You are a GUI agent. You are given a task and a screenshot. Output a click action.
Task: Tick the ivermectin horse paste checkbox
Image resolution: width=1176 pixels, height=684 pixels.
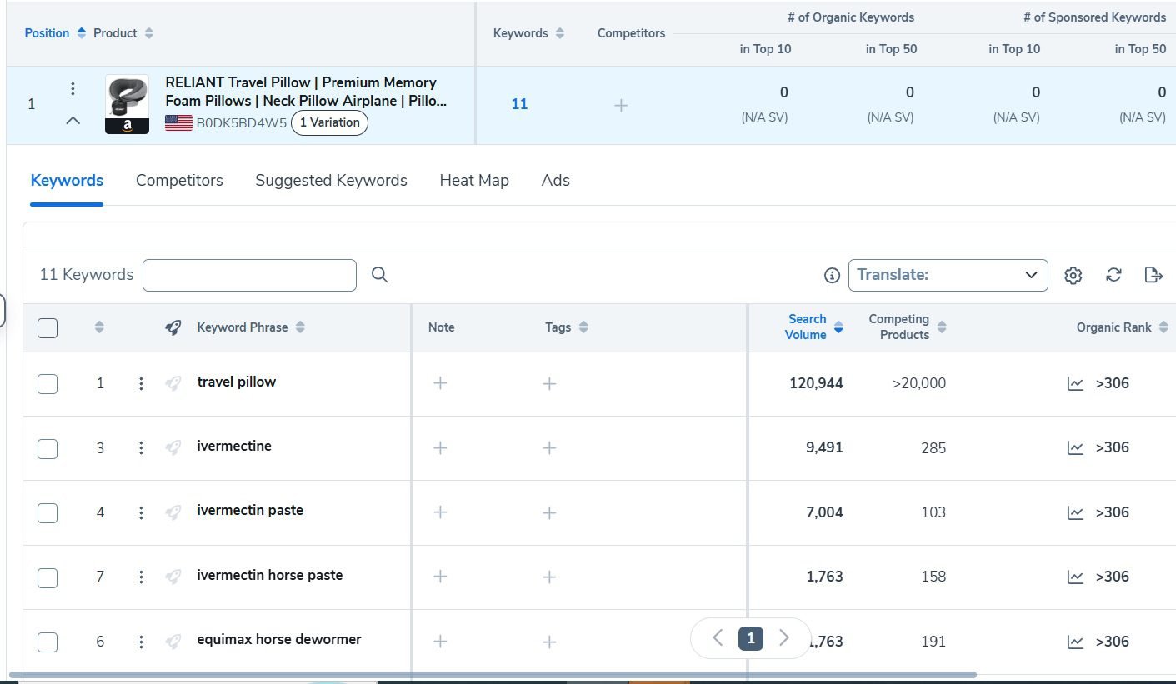point(48,577)
